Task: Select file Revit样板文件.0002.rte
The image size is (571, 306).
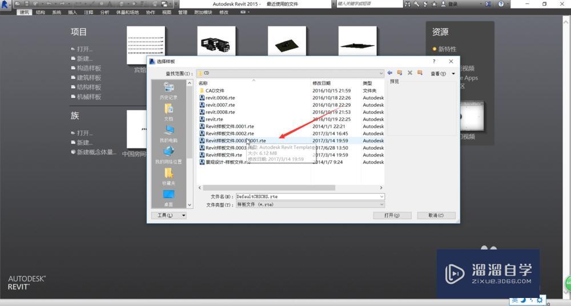Action: (227, 134)
